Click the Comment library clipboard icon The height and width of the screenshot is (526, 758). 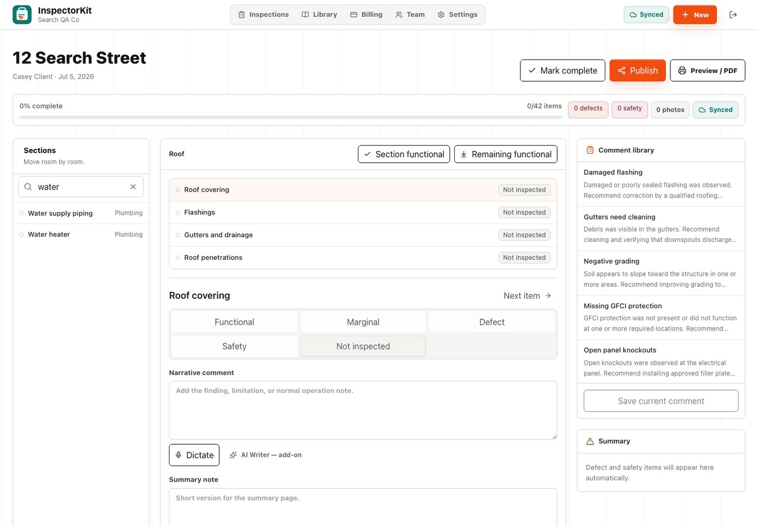pyautogui.click(x=590, y=150)
